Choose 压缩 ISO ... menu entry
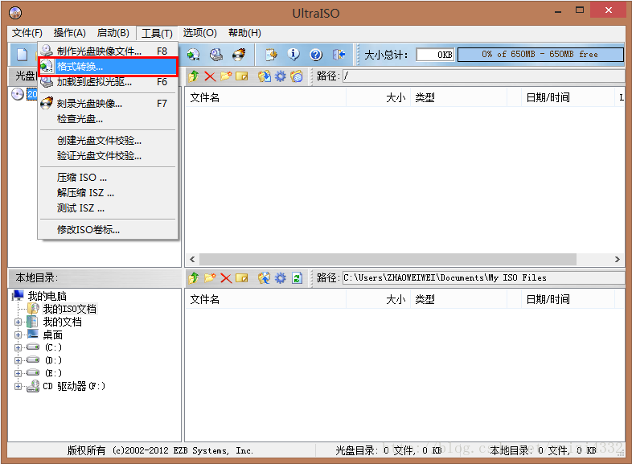The width and height of the screenshot is (632, 464). (x=108, y=178)
